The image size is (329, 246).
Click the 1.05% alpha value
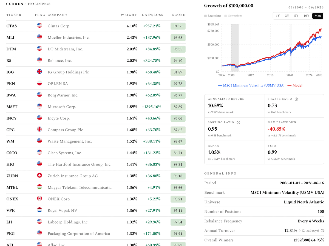214,152
